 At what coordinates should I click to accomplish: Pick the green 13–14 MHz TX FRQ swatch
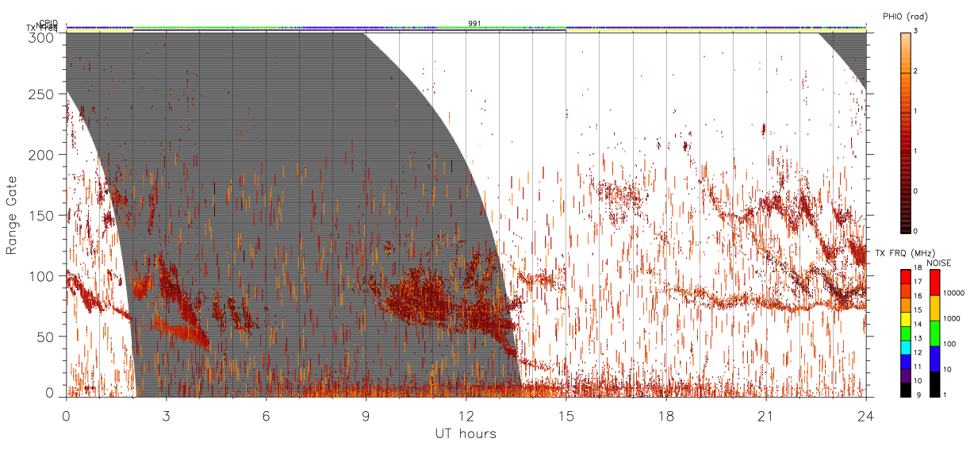point(905,332)
